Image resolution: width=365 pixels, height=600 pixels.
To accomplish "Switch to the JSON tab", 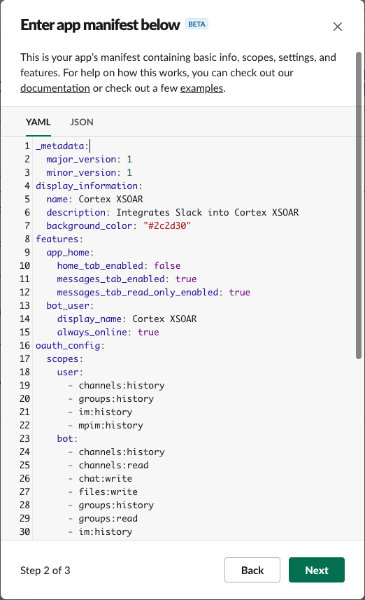I will click(x=81, y=122).
